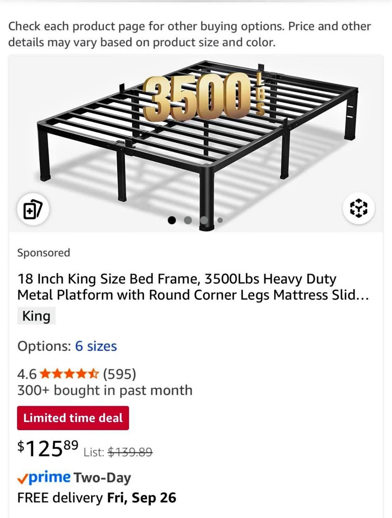Open the 3D view cube icon
Viewport: 392px width, 518px height.
coord(358,208)
